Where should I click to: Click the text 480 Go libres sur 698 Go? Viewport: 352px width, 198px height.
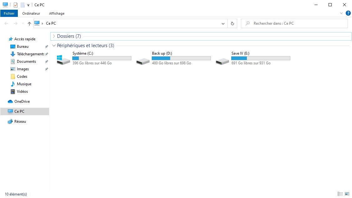pos(171,63)
